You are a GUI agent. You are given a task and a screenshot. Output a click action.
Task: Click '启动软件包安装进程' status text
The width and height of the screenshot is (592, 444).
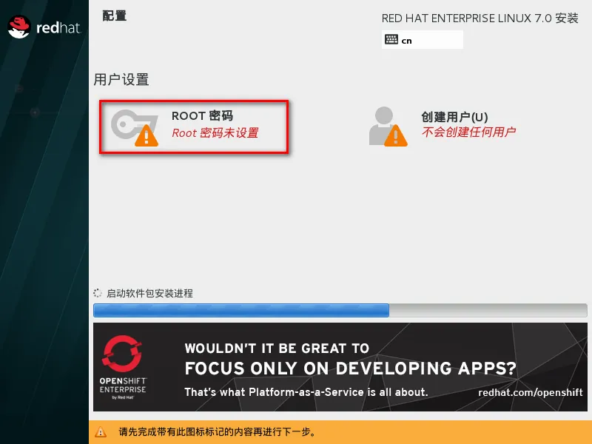(x=150, y=293)
